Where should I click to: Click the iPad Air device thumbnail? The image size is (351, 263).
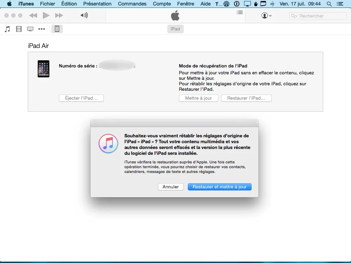click(x=44, y=69)
